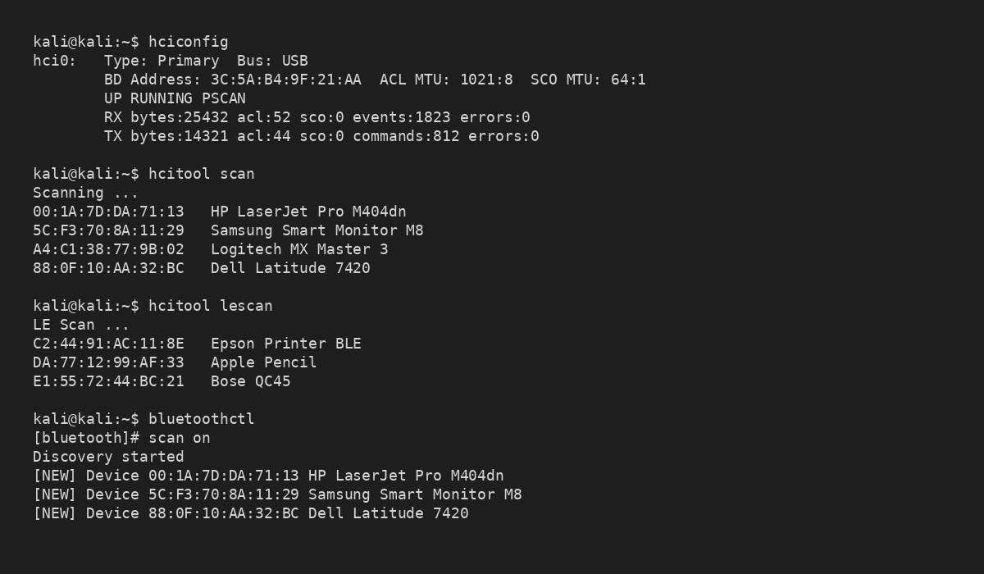Image resolution: width=984 pixels, height=574 pixels.
Task: Click the [NEW] Device Samsung Smart Monitor line
Action: coord(277,494)
